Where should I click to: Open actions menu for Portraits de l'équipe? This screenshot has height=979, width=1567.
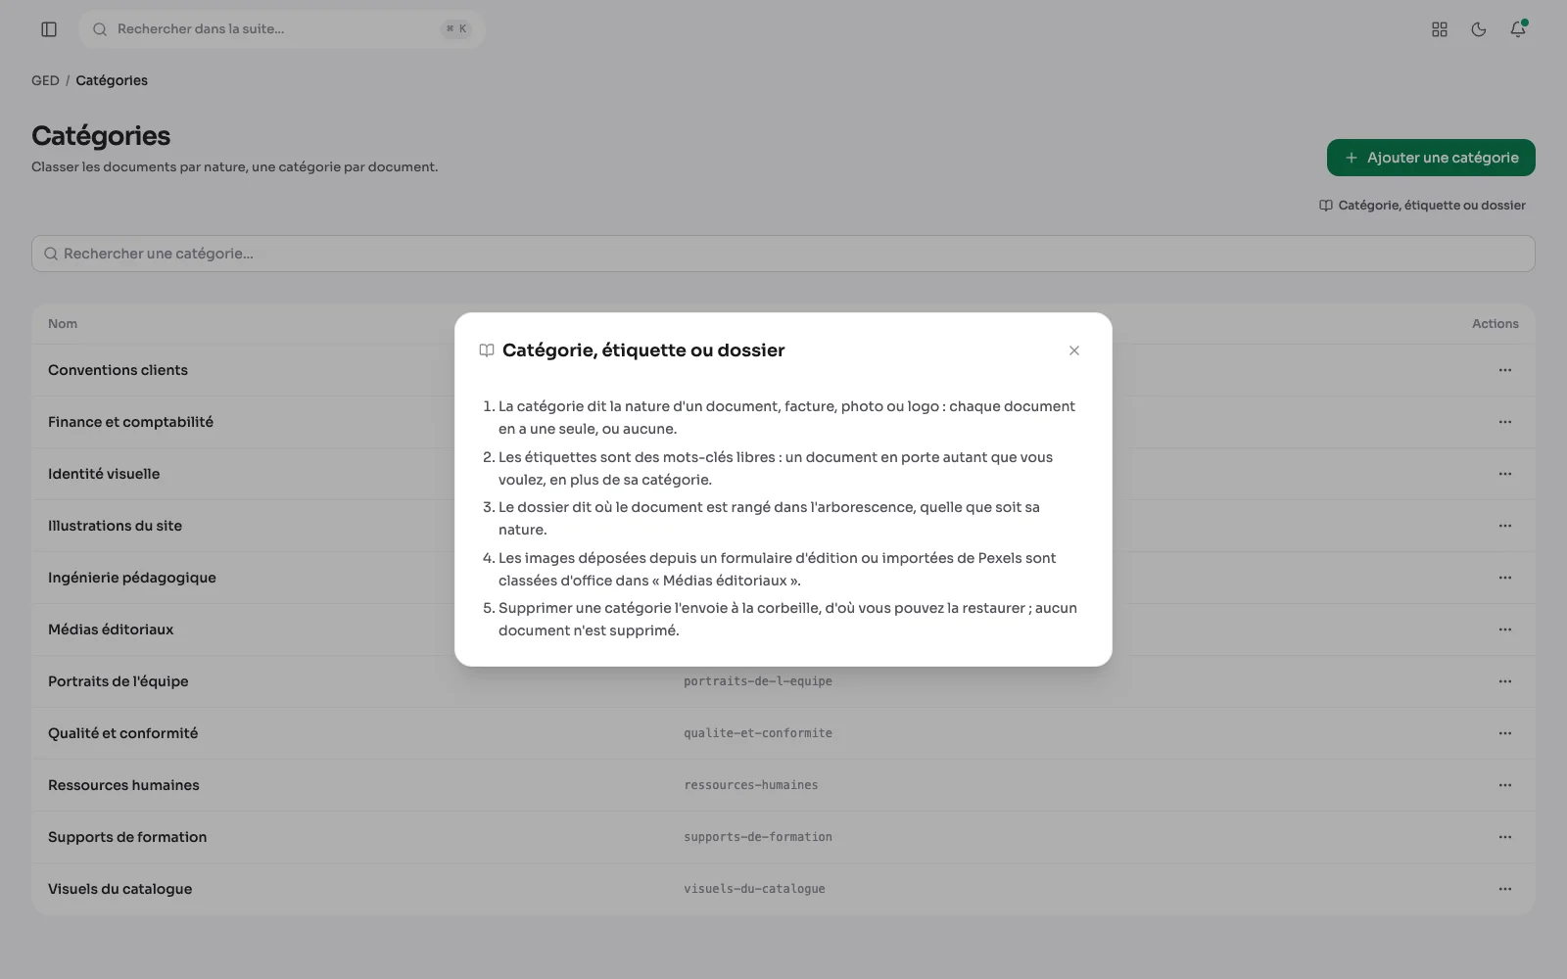click(1505, 681)
